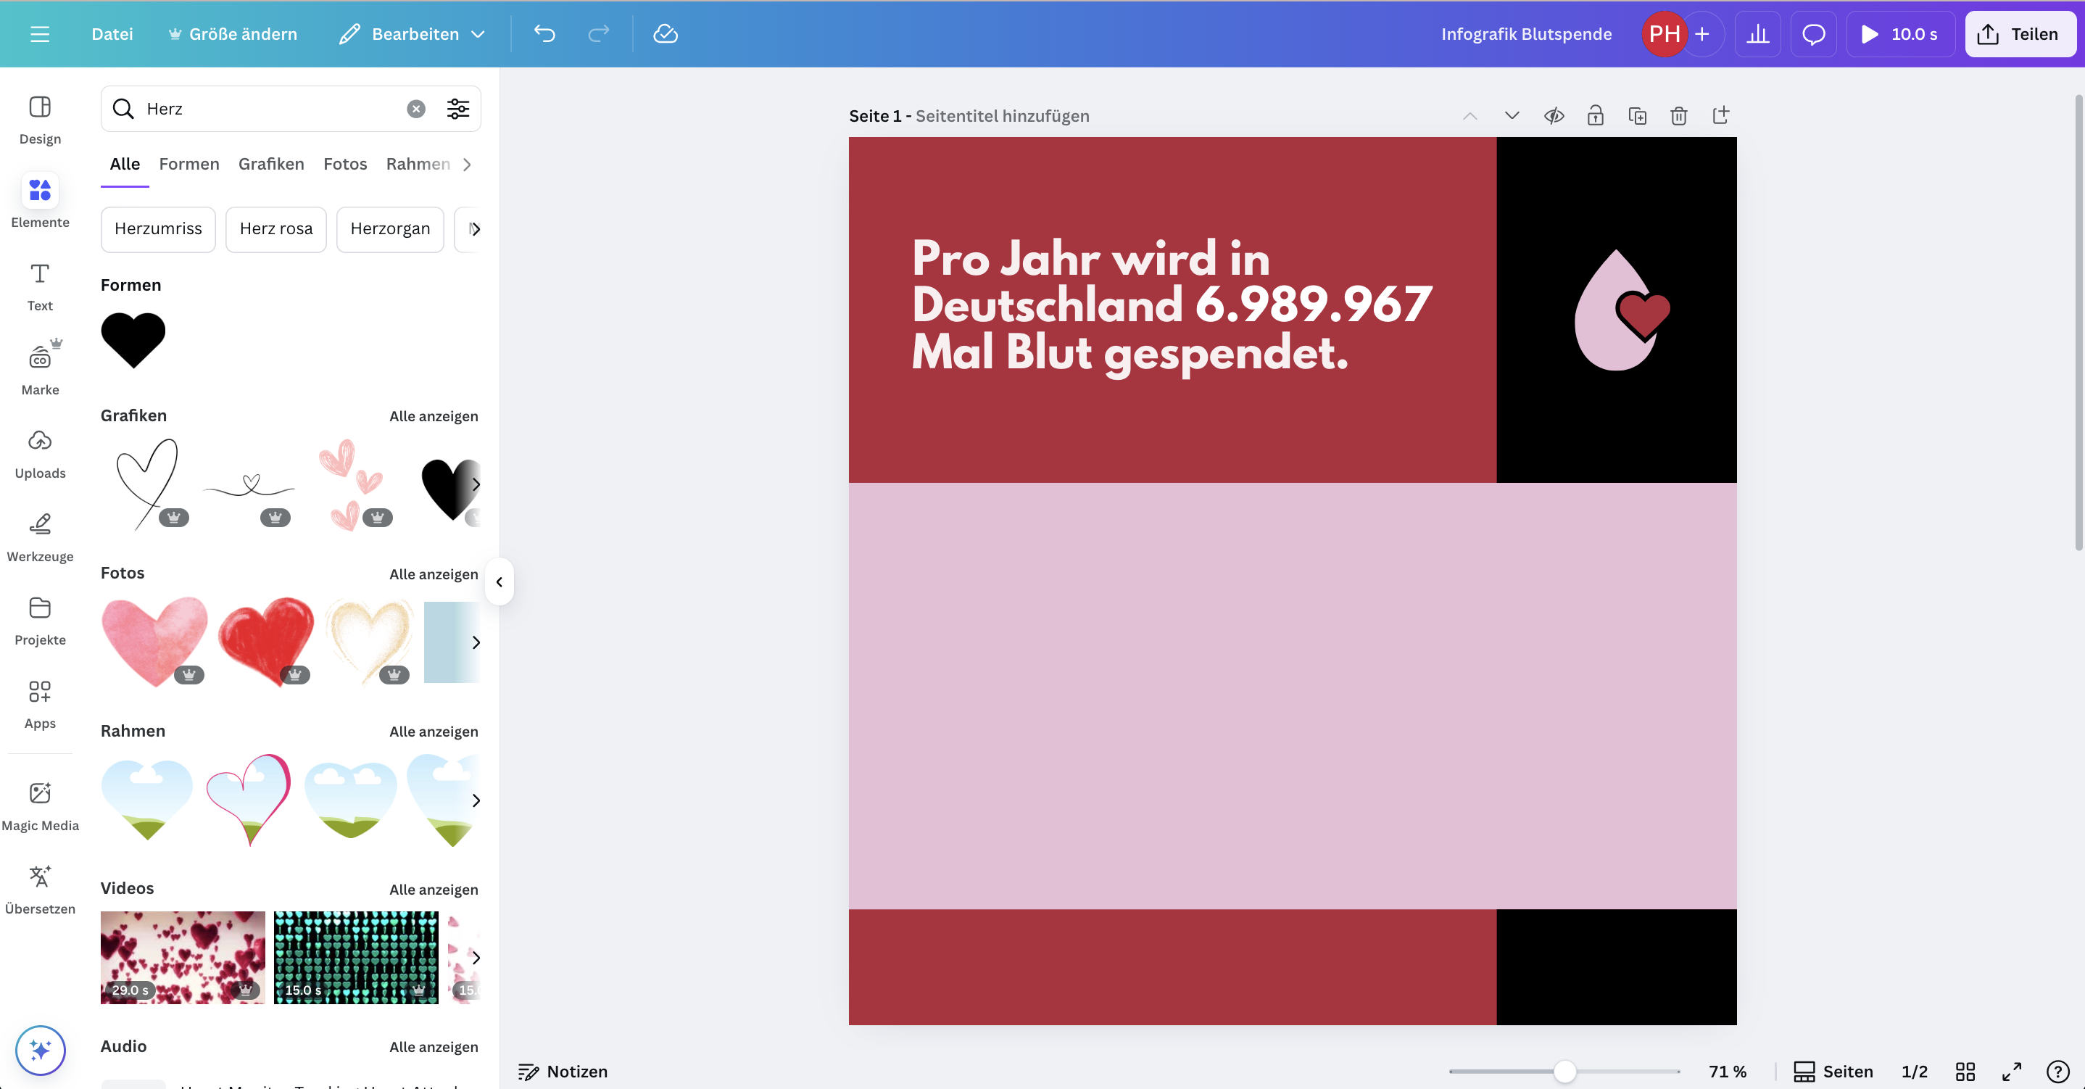Duplicate the current page
This screenshot has width=2085, height=1089.
click(x=1638, y=116)
